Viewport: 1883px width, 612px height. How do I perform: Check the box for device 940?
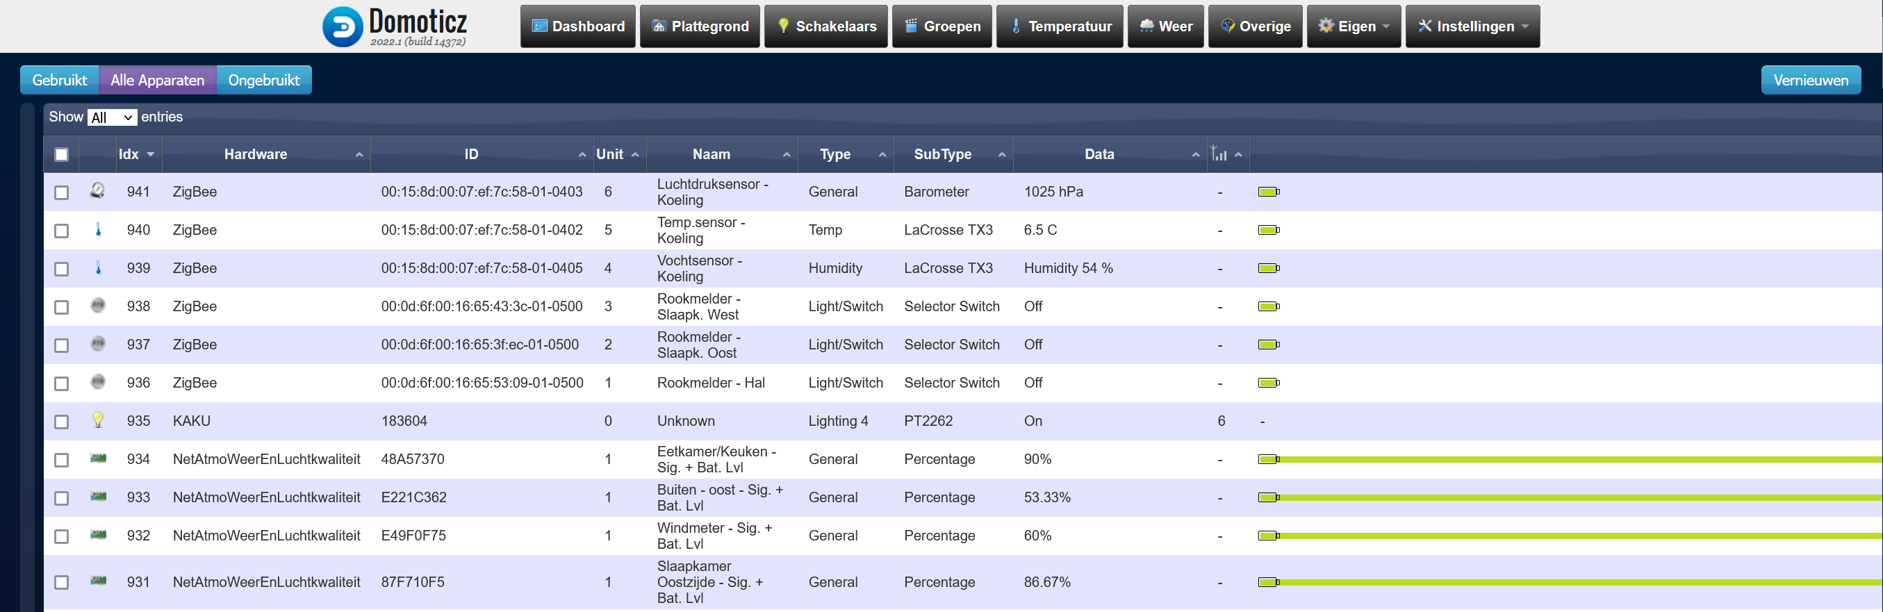(x=61, y=231)
